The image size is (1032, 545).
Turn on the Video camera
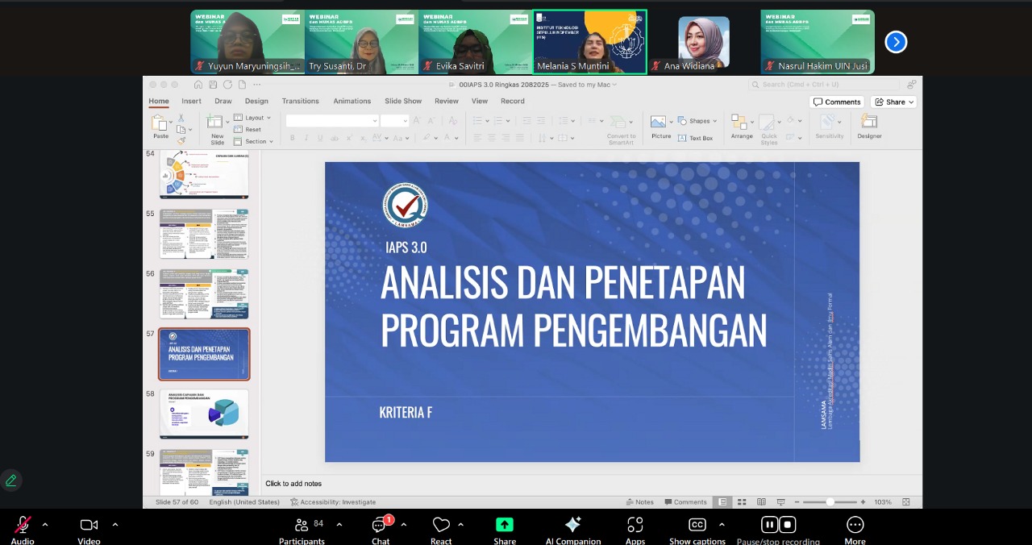[x=89, y=526]
